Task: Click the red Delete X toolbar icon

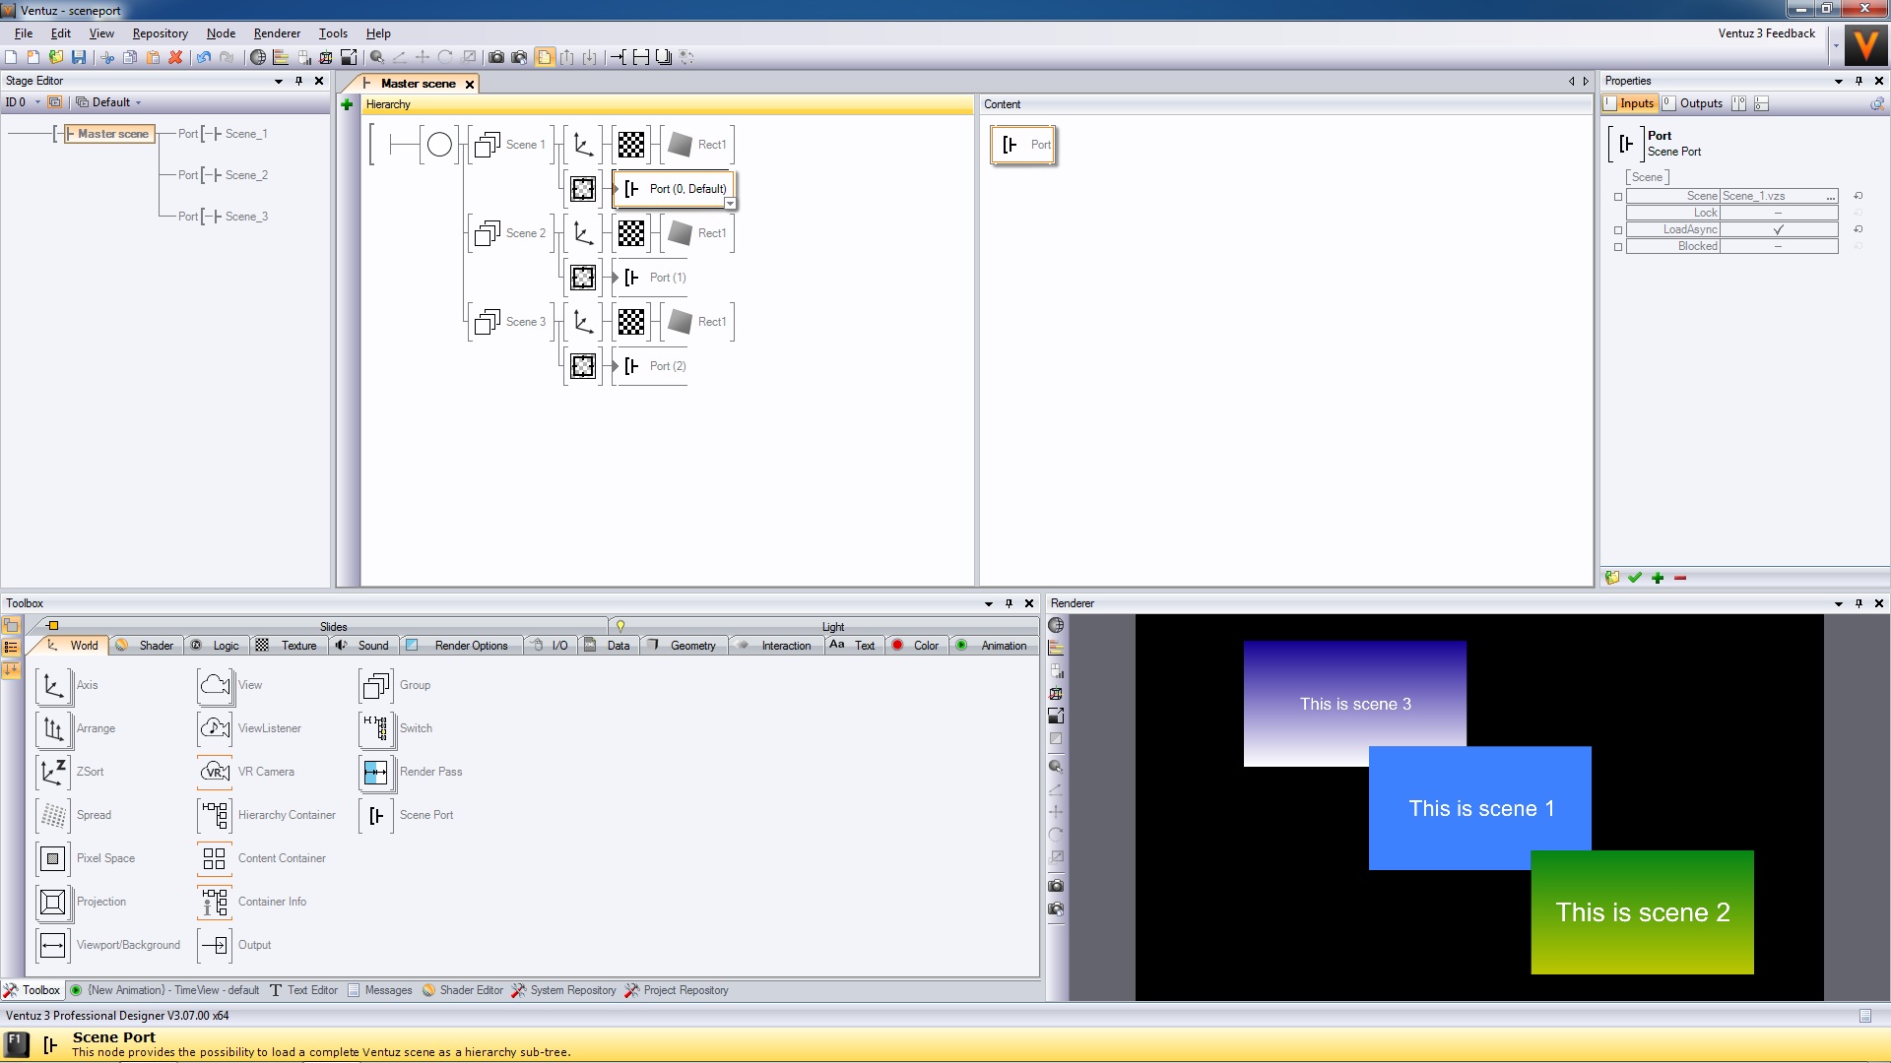Action: pos(175,57)
